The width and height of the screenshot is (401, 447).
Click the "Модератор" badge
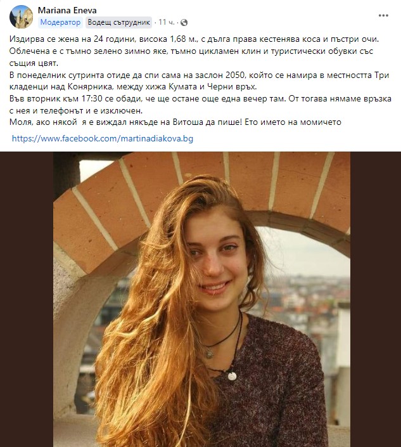60,22
